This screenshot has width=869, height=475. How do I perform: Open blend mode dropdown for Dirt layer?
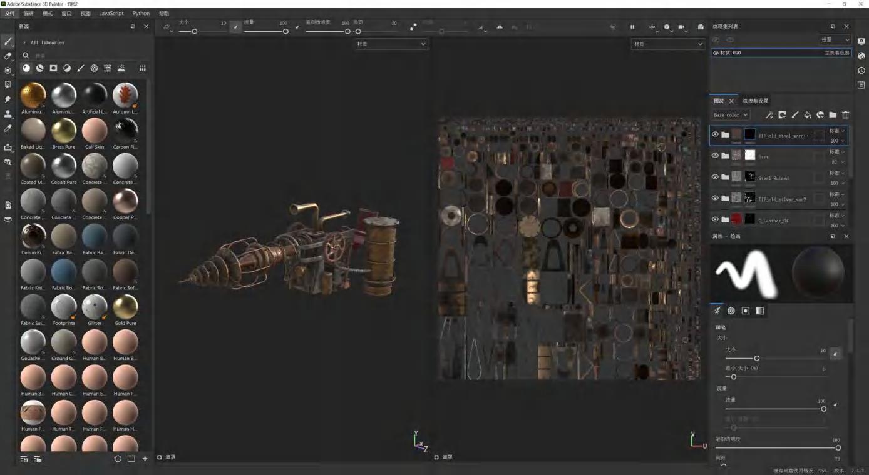pyautogui.click(x=838, y=152)
